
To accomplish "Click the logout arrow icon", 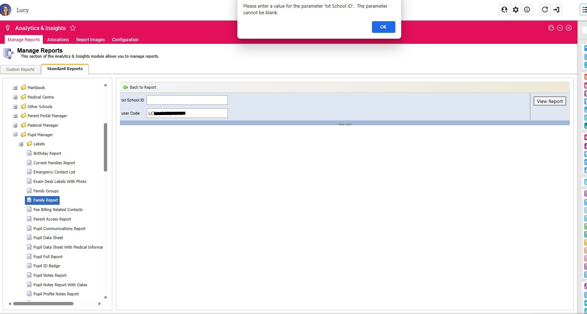I will pos(556,10).
